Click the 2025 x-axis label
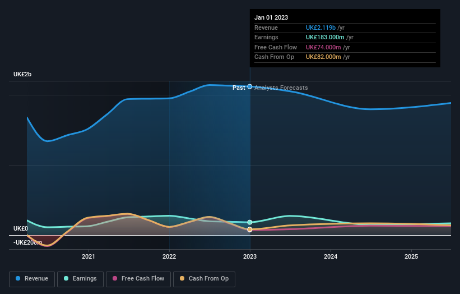 click(x=411, y=256)
